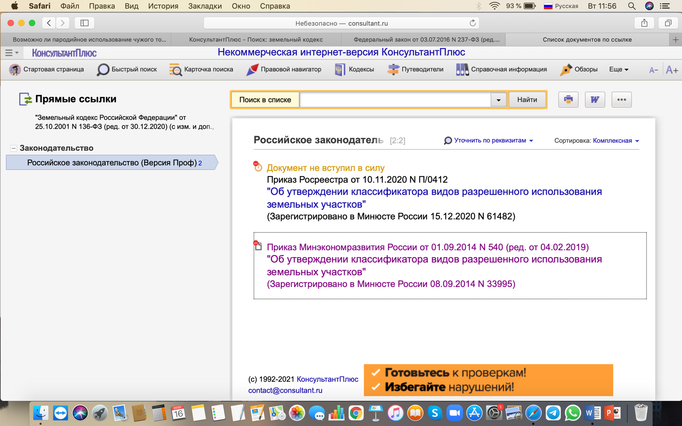This screenshot has height=426, width=682.
Task: Click the Найти button
Action: coord(527,100)
